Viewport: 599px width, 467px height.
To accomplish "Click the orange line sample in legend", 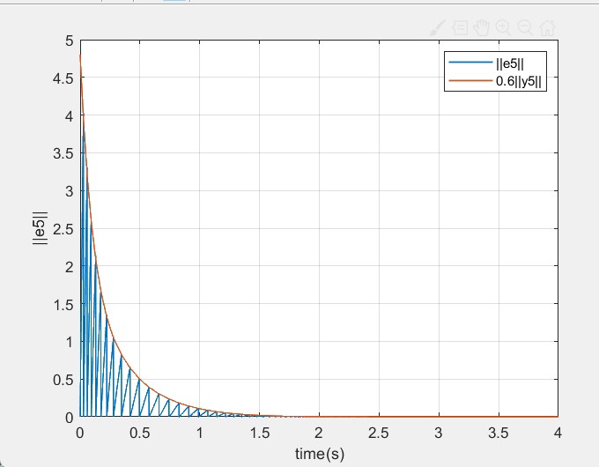I will [x=470, y=80].
